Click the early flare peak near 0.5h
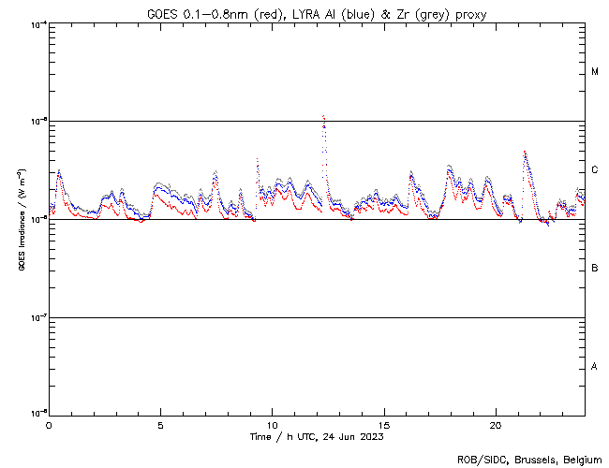609x468 pixels. pyautogui.click(x=59, y=171)
